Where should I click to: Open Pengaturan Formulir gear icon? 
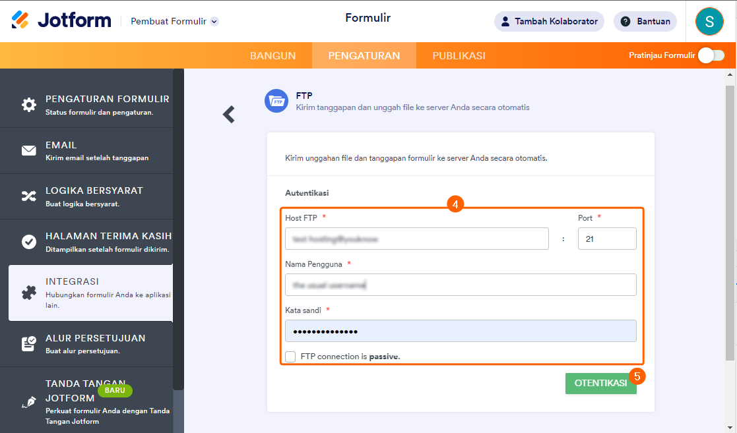click(x=29, y=105)
